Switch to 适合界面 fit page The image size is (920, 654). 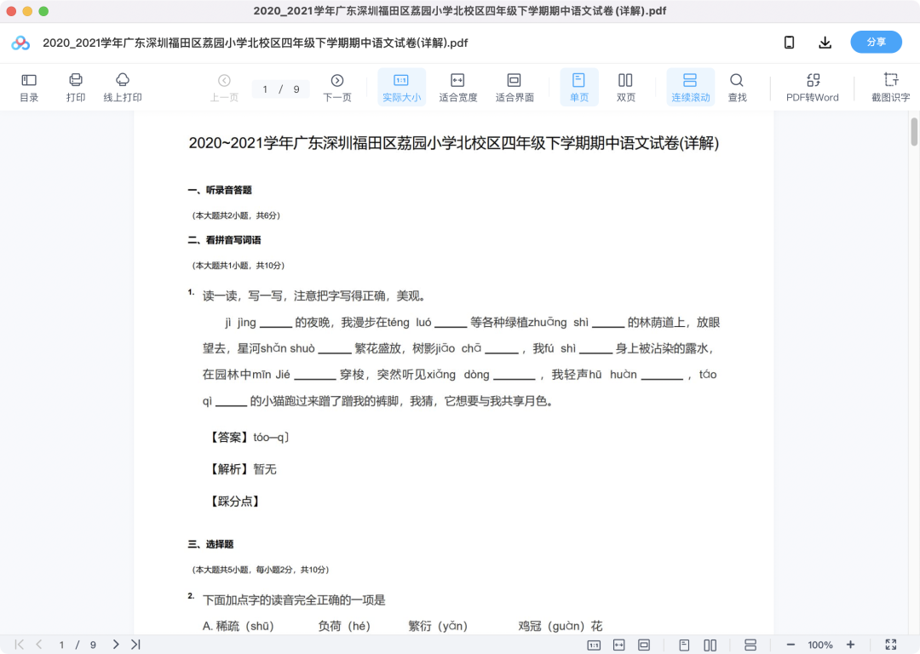[515, 88]
